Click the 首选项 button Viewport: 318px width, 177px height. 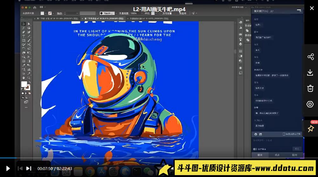(x=183, y=13)
